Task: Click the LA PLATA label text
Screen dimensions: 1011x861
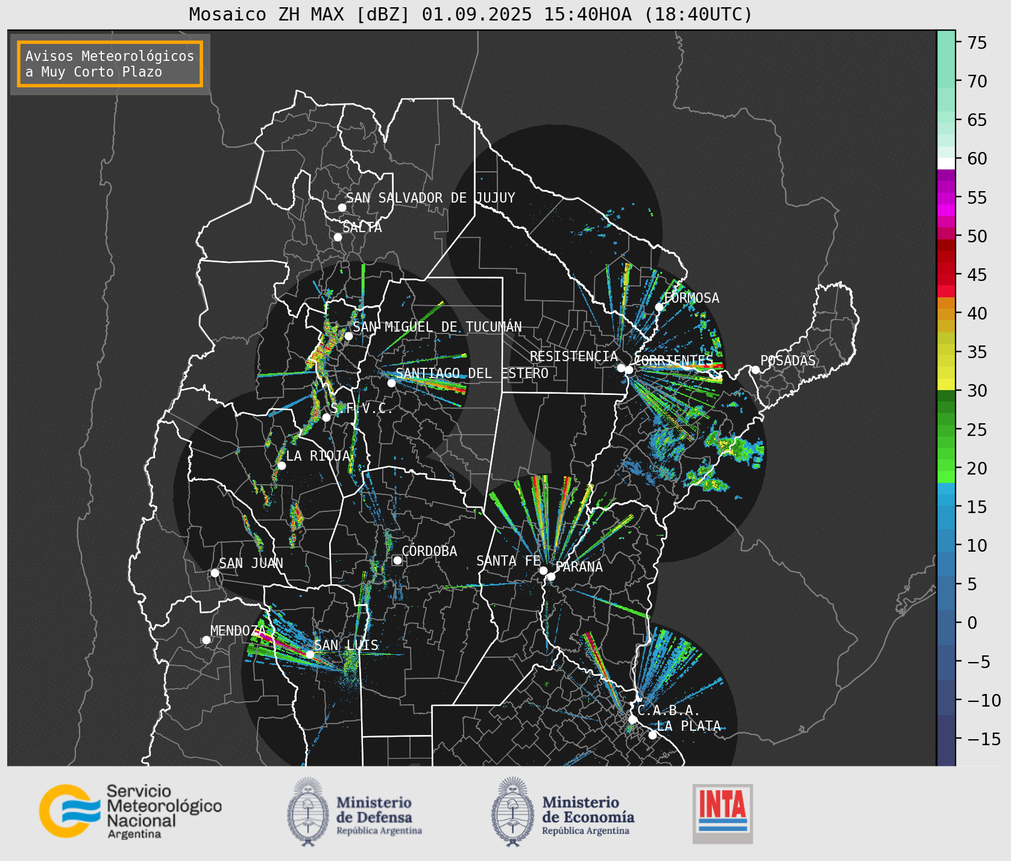Action: (x=688, y=726)
